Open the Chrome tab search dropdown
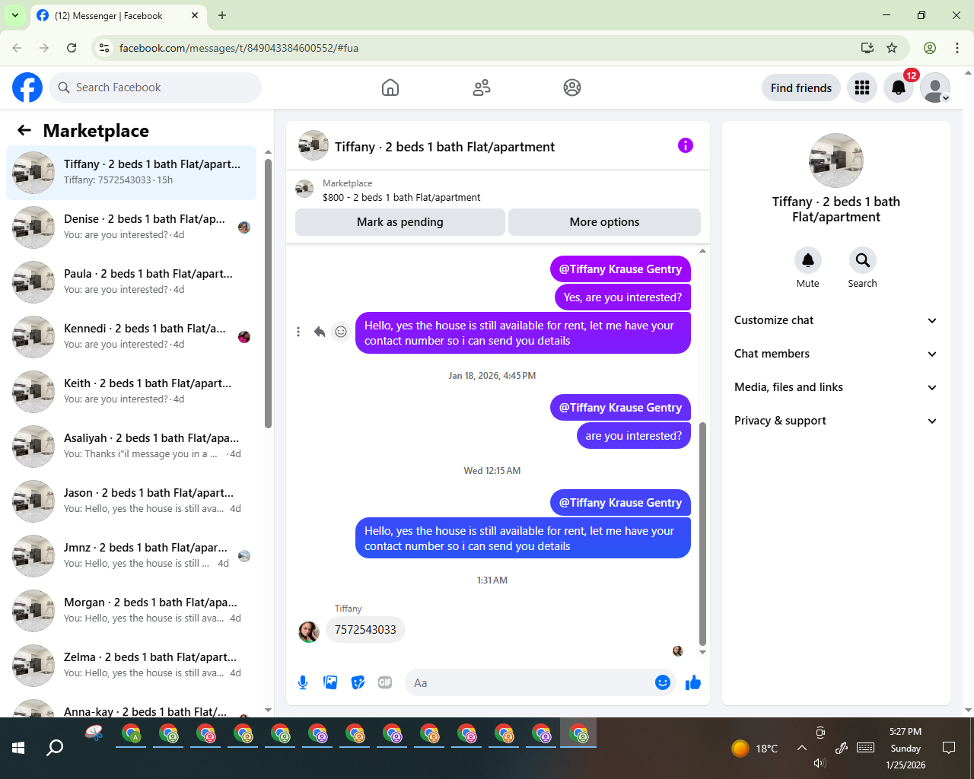 tap(15, 15)
